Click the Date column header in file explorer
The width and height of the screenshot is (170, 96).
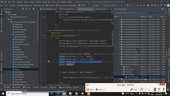tap(150, 17)
